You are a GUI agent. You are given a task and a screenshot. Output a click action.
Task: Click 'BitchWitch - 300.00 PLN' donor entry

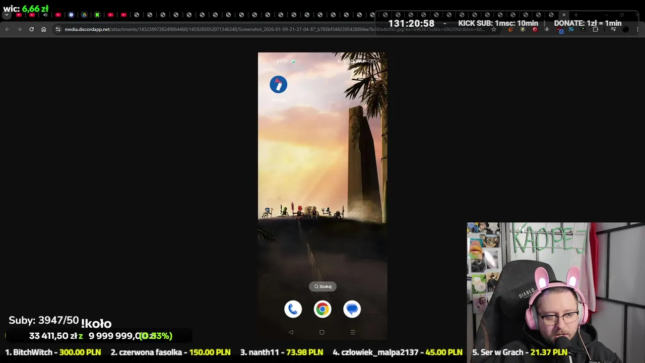pos(53,352)
